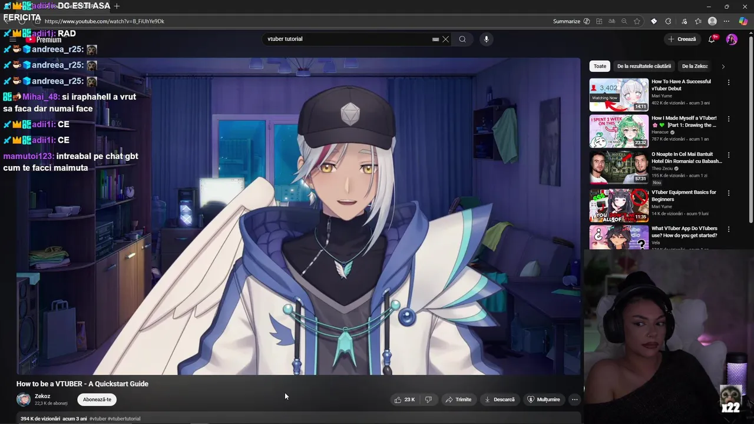Open options for Successful vTuber Debut video
Image resolution: width=754 pixels, height=424 pixels.
coord(729,82)
